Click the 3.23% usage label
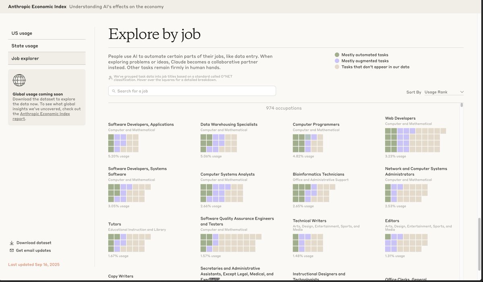This screenshot has width=483, height=282. 396,156
